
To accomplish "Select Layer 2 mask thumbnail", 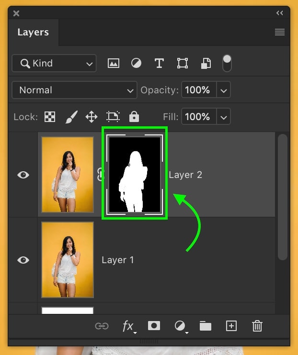I will coord(135,174).
